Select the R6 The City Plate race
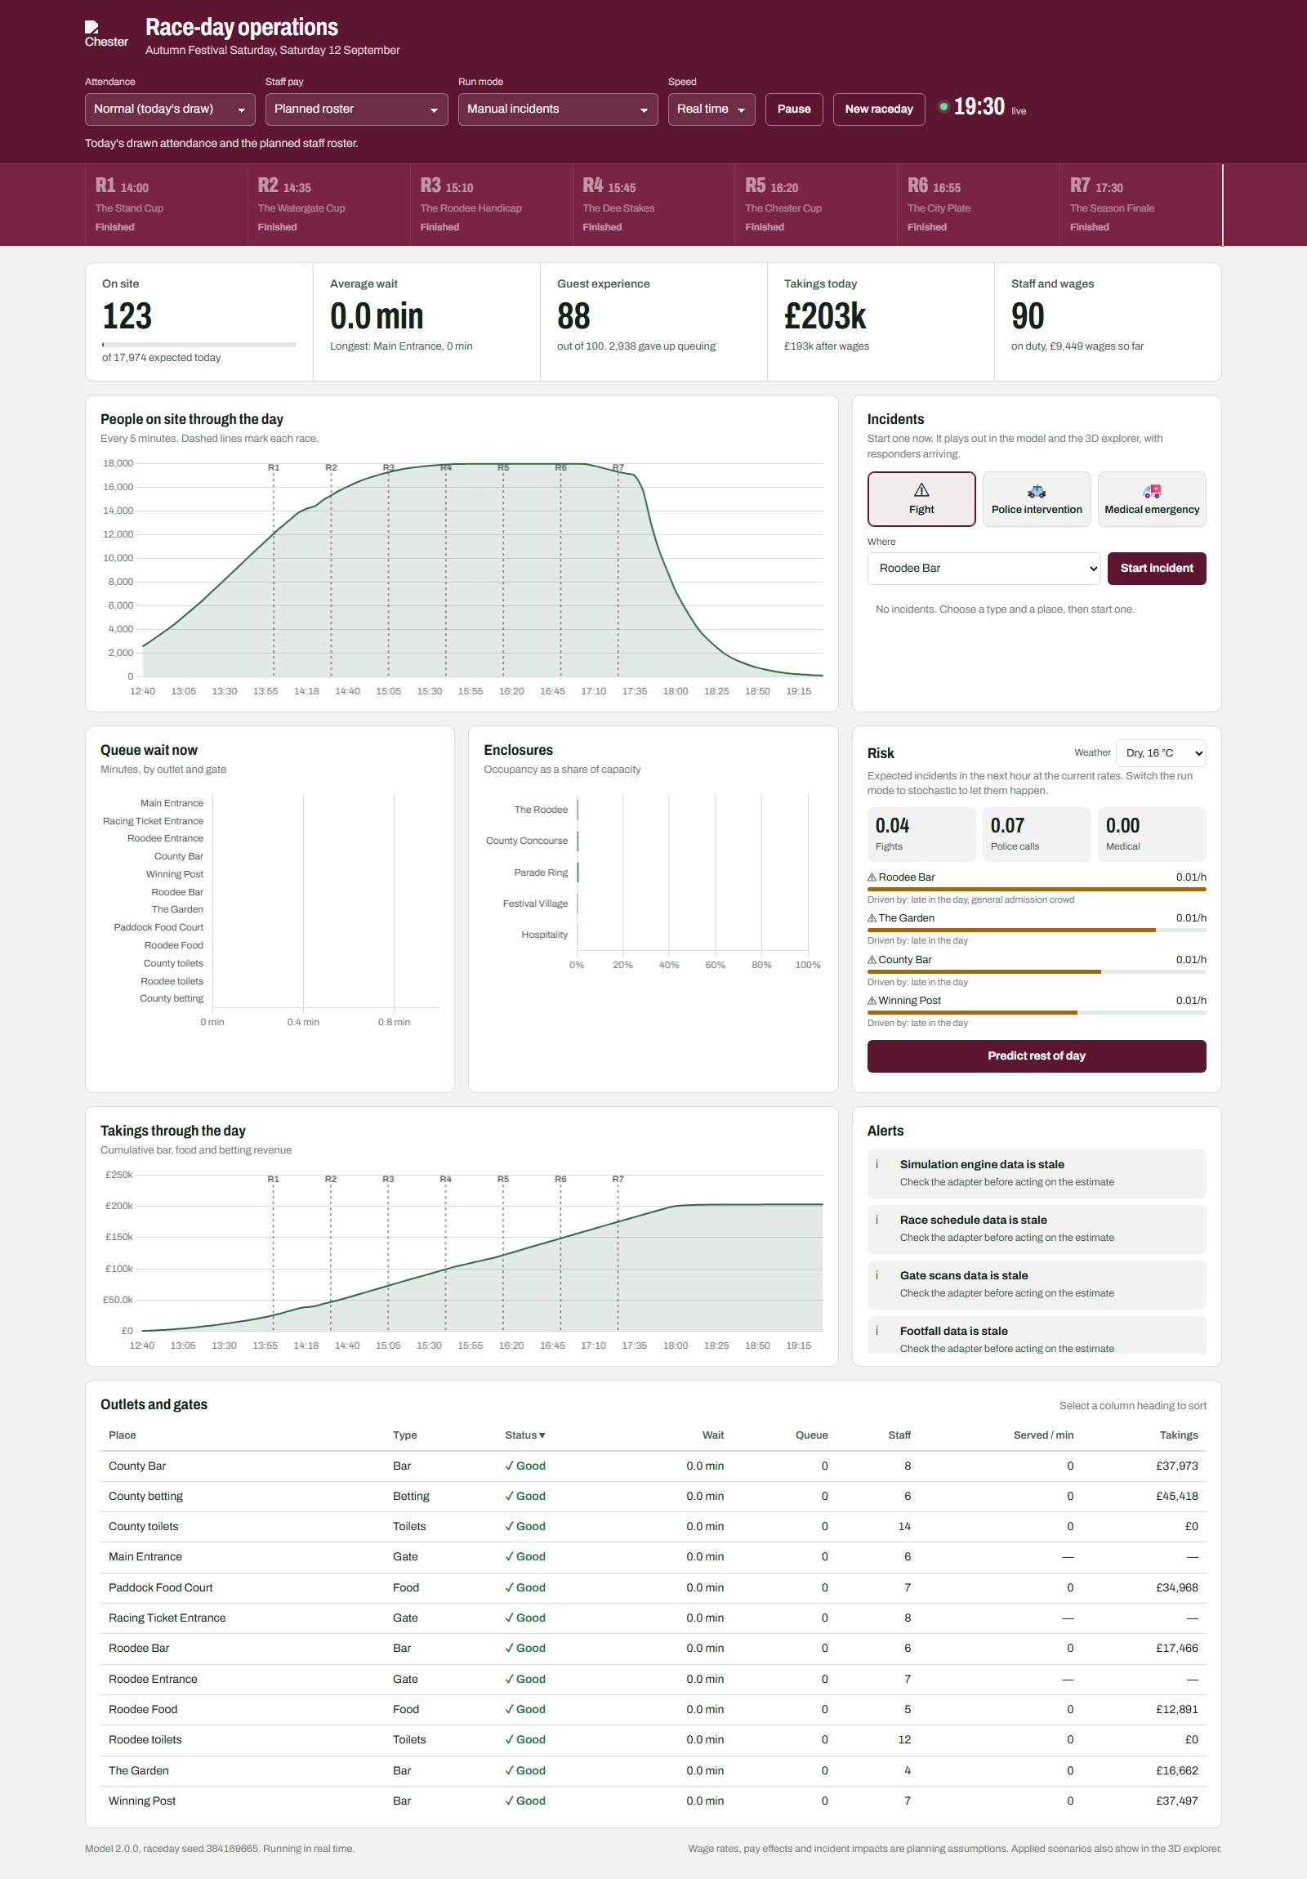Screen dimensions: 1307x1879 [978, 205]
